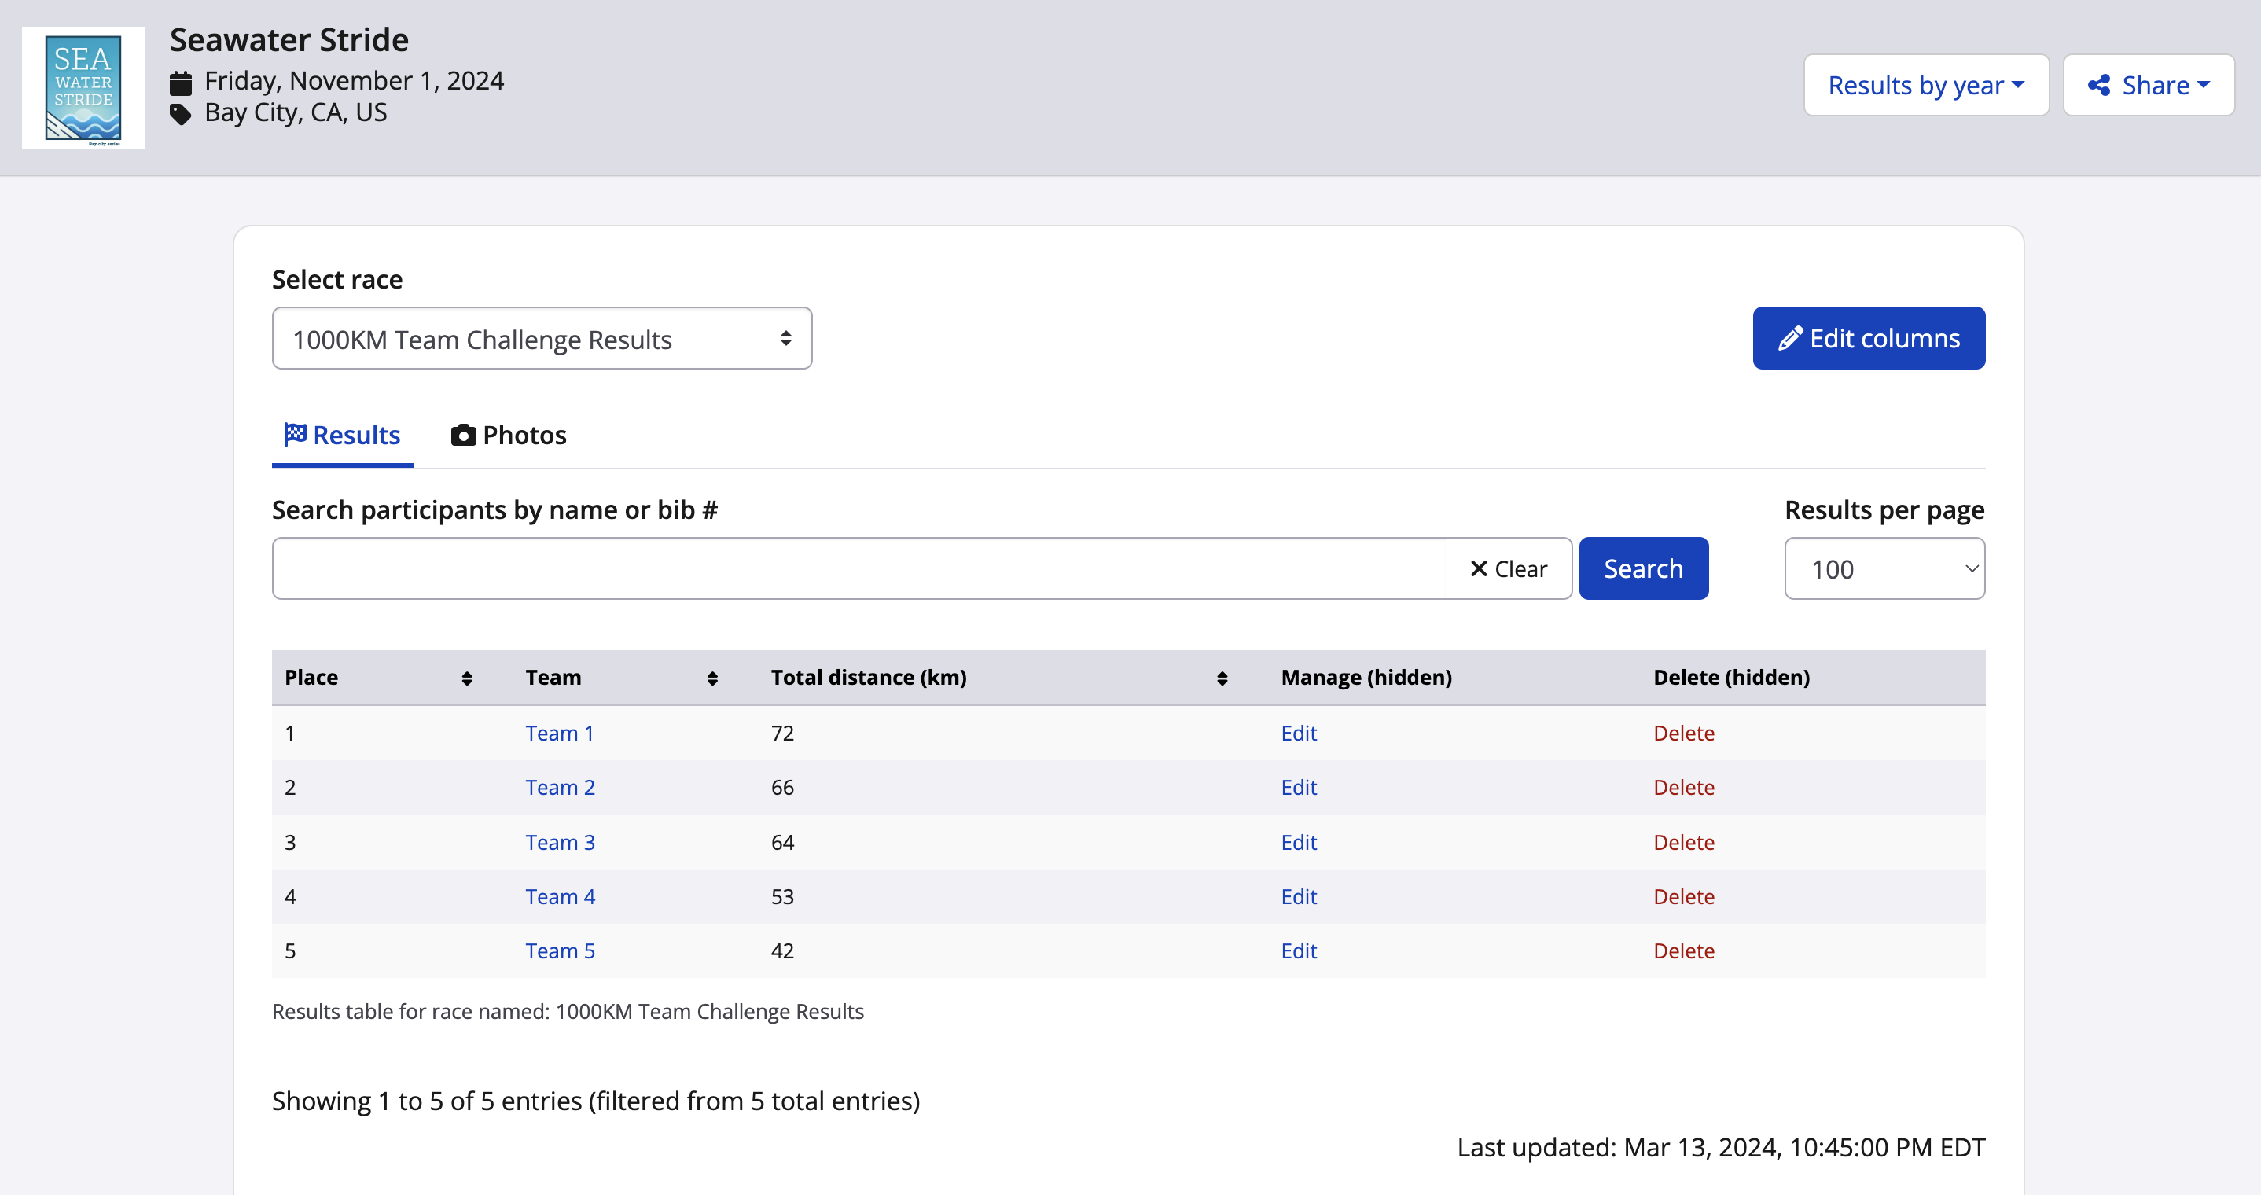Open the Team 3 link

point(560,842)
